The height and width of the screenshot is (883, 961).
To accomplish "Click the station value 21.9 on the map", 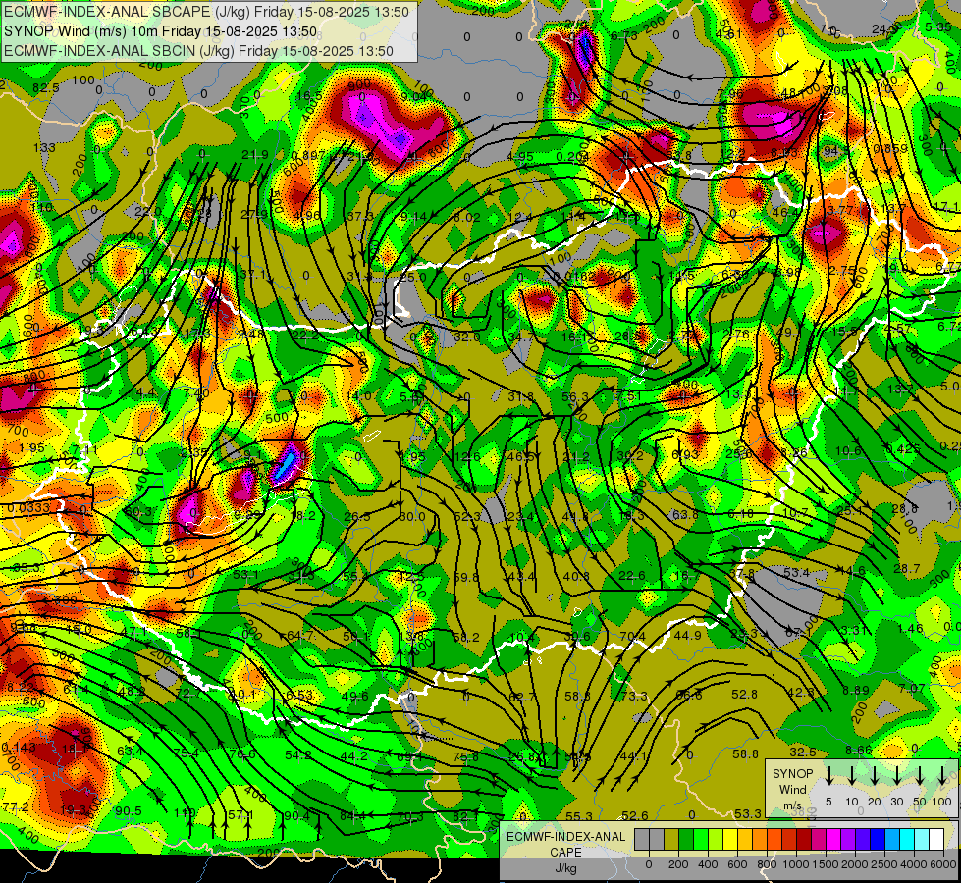I will (255, 155).
